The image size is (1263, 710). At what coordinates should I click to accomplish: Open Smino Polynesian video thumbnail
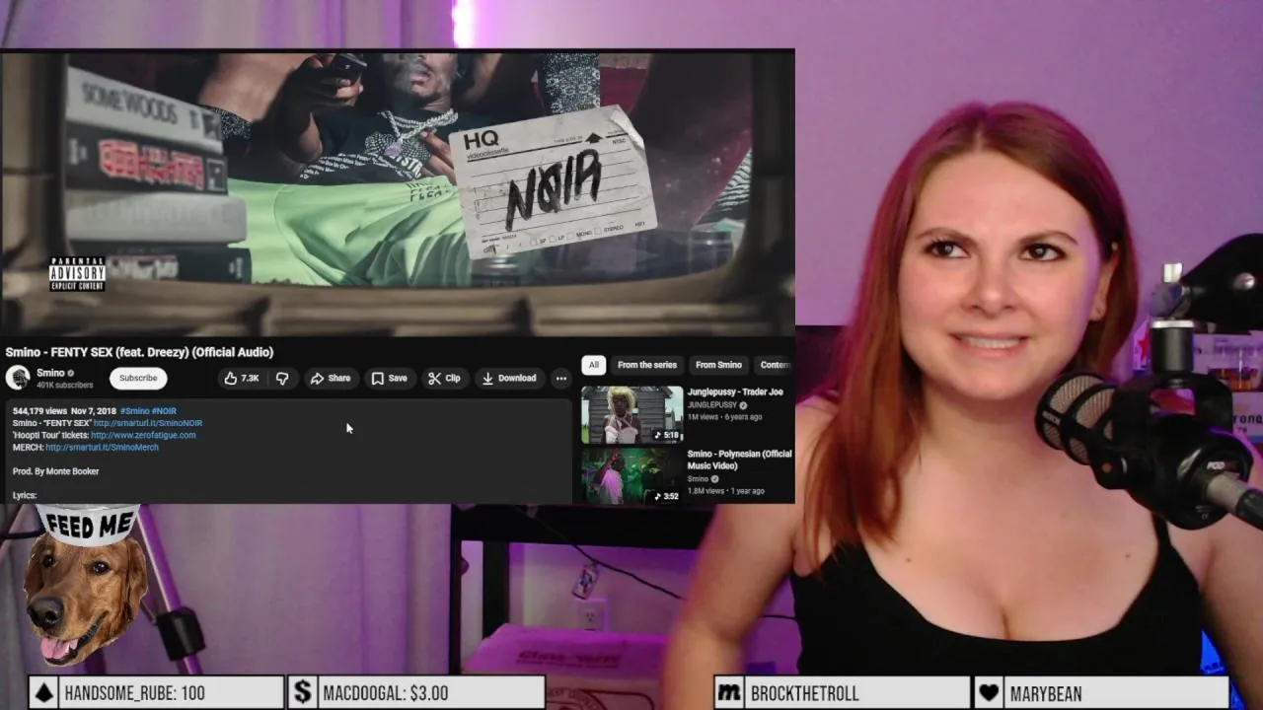631,476
